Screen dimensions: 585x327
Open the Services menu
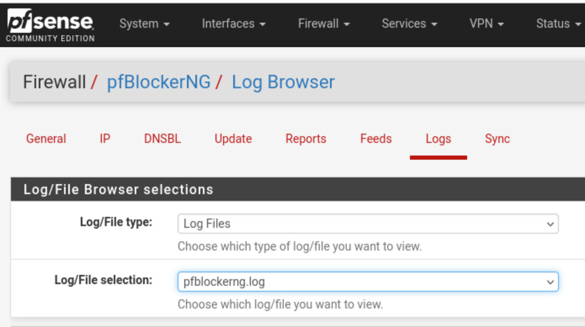tap(409, 24)
